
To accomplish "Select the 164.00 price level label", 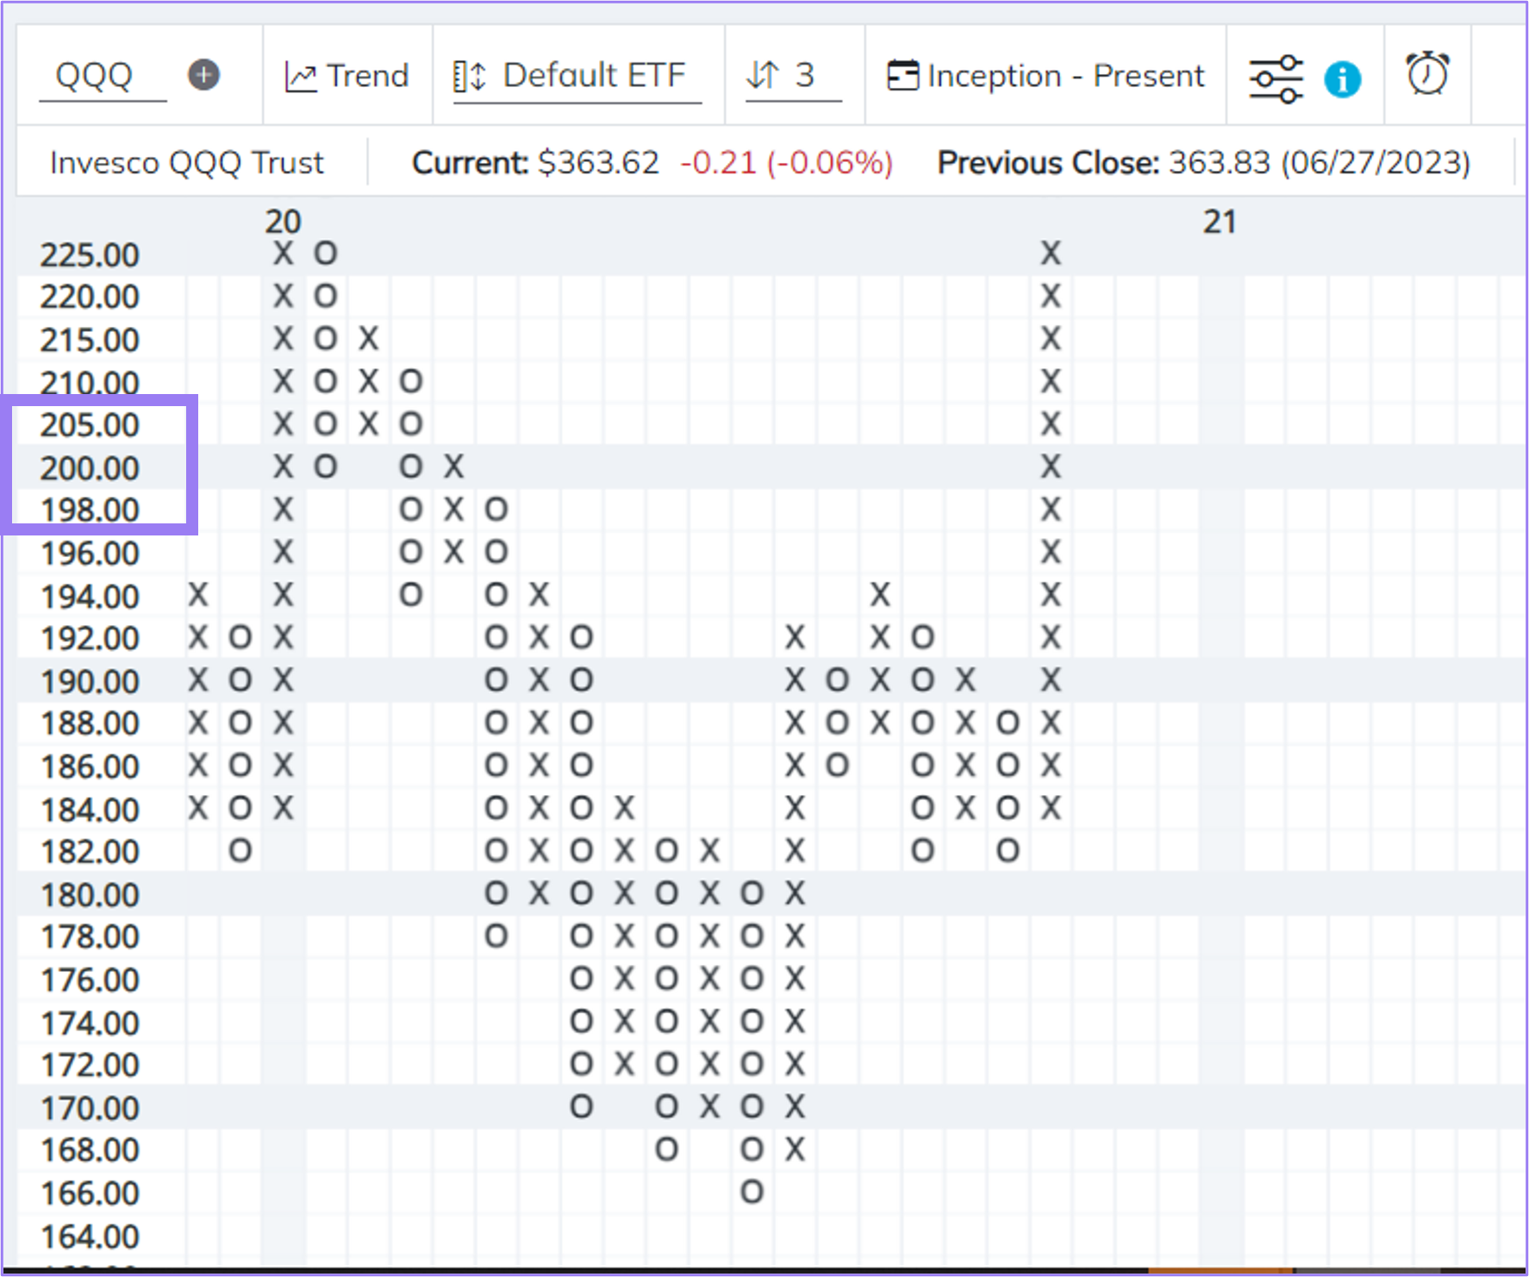I will point(90,1237).
